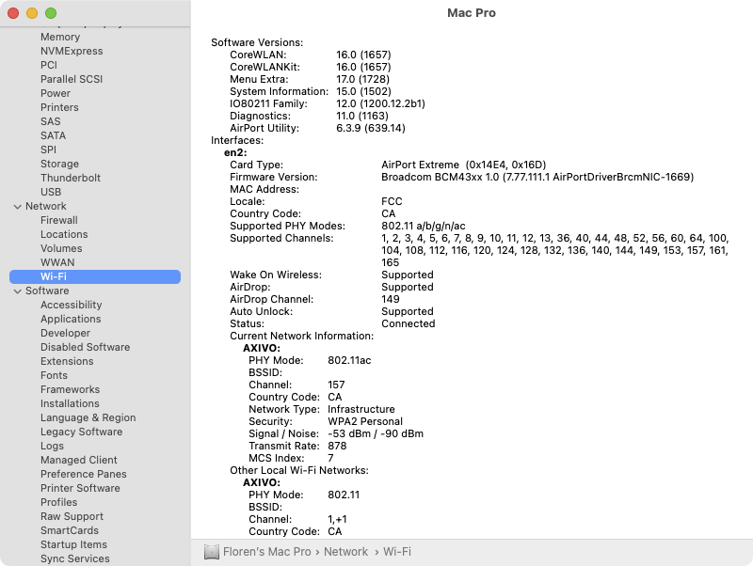
Task: Click the Status Connected value
Action: (409, 323)
